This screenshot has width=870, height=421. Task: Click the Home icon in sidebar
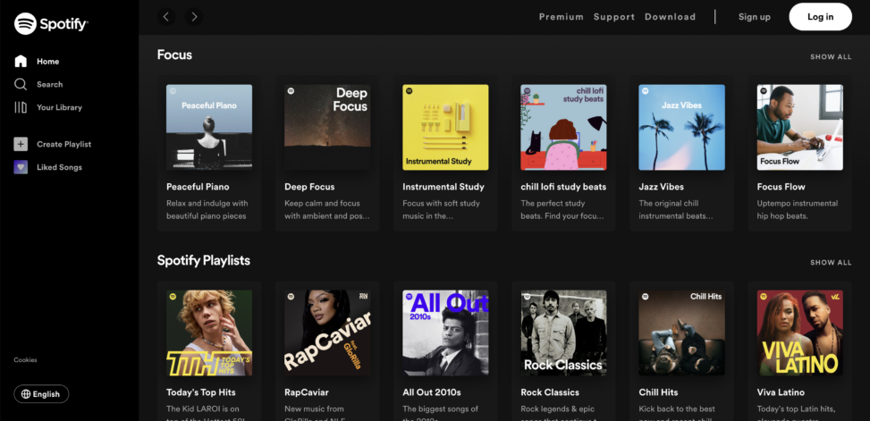21,61
